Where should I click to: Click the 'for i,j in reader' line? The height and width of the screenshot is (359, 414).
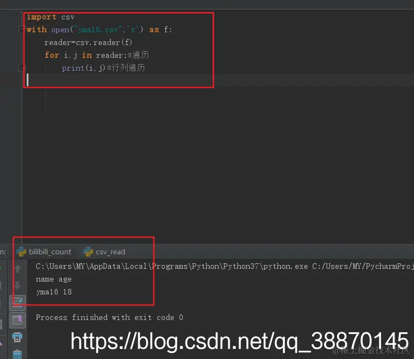click(x=96, y=55)
